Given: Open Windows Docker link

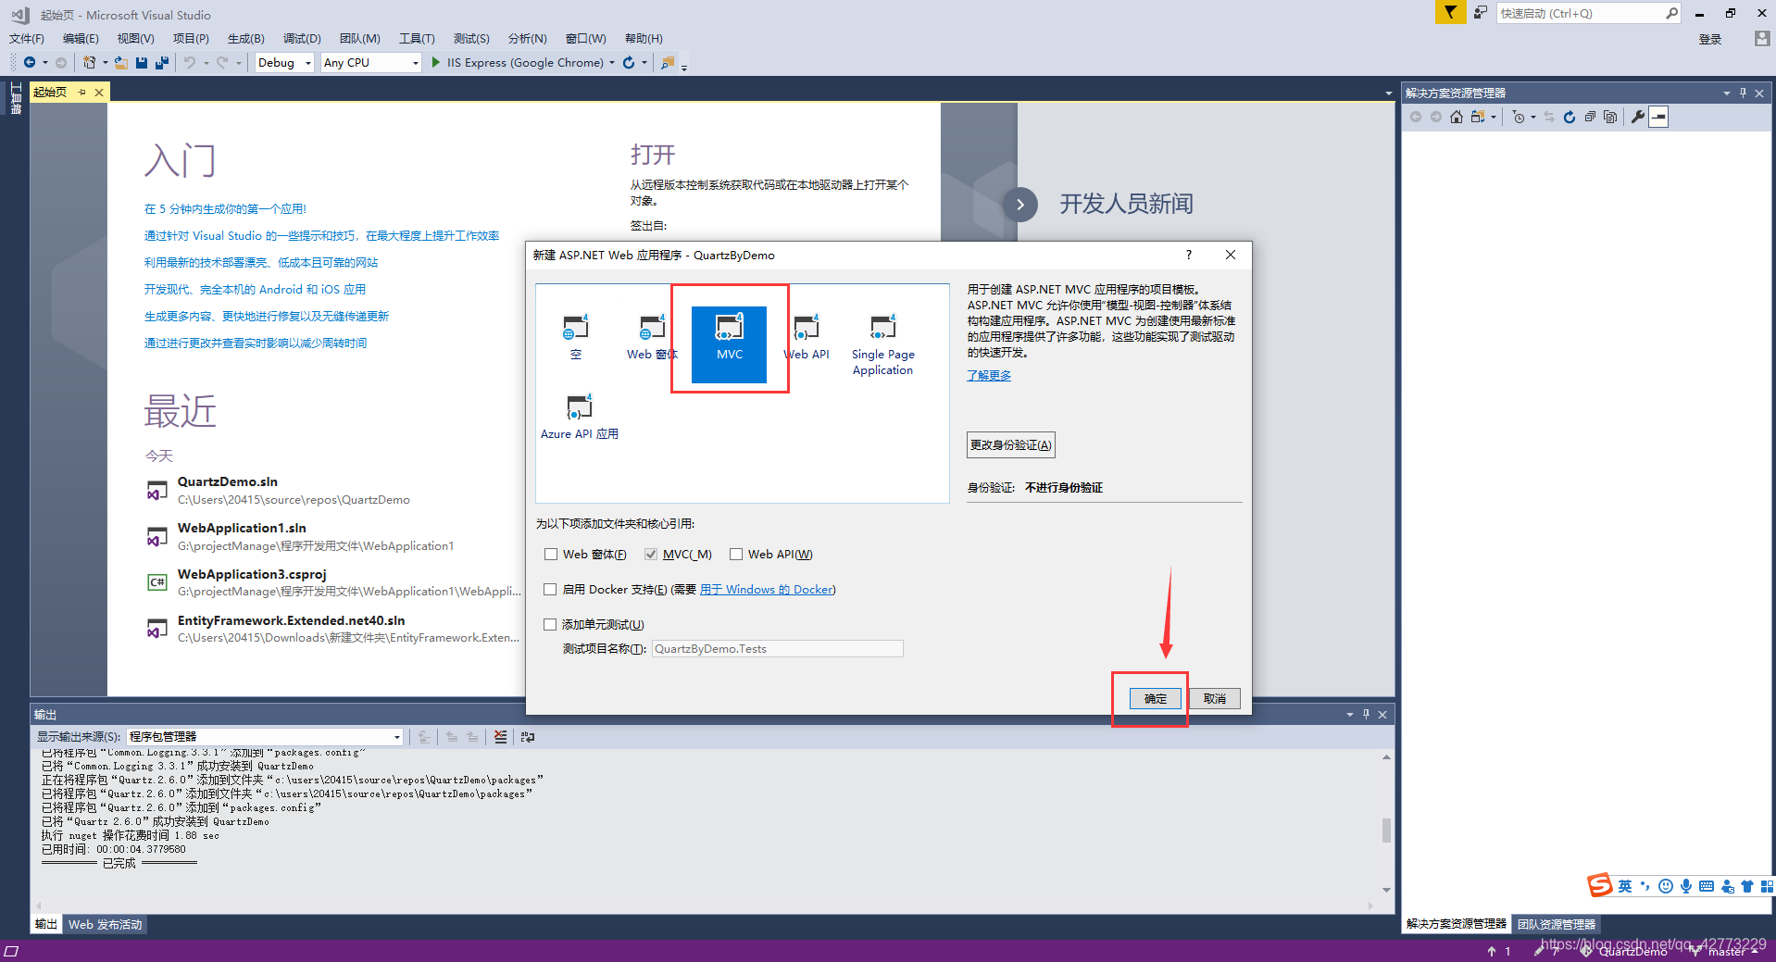Looking at the screenshot, I should (766, 590).
